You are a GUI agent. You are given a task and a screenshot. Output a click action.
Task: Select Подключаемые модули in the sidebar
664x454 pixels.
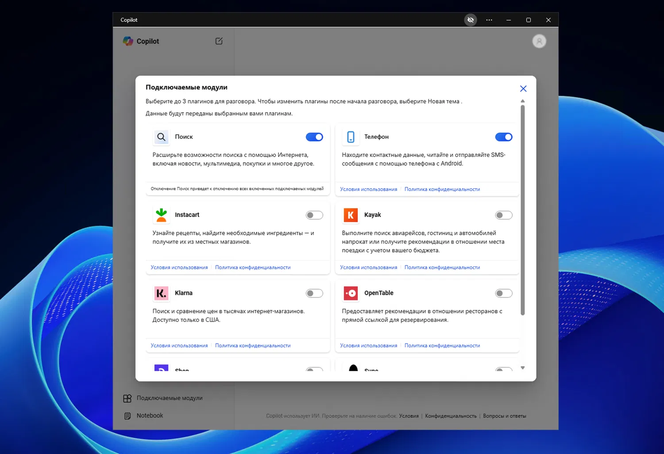tap(170, 398)
